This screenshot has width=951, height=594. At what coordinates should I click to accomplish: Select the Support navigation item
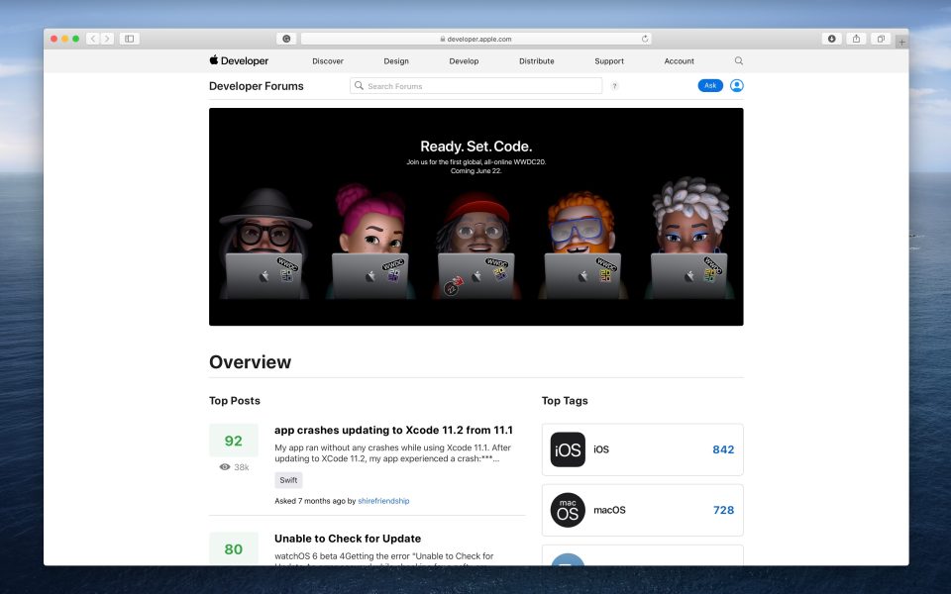(609, 60)
